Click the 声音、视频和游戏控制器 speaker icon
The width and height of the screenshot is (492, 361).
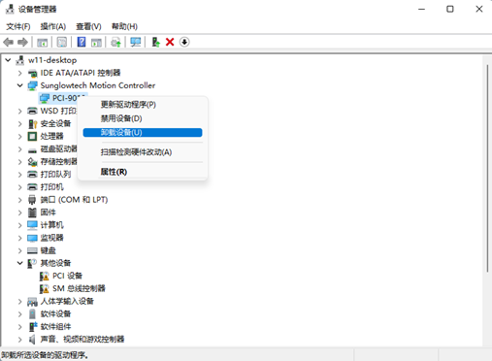click(32, 340)
